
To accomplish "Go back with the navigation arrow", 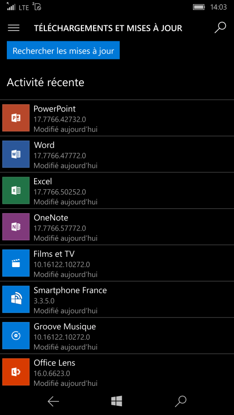I will pos(53,401).
